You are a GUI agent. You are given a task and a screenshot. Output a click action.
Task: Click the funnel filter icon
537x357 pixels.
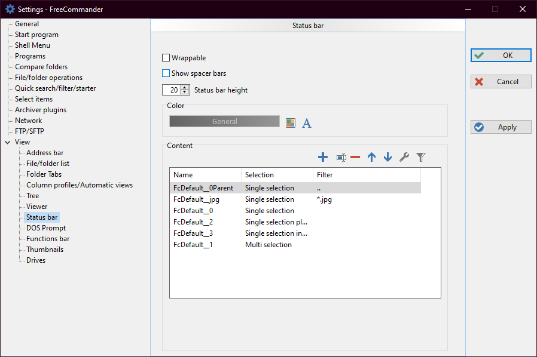(421, 157)
